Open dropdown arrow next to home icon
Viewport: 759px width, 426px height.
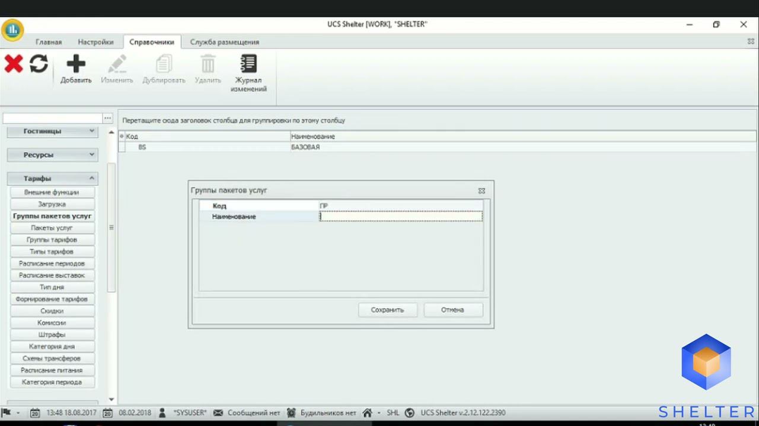(379, 413)
